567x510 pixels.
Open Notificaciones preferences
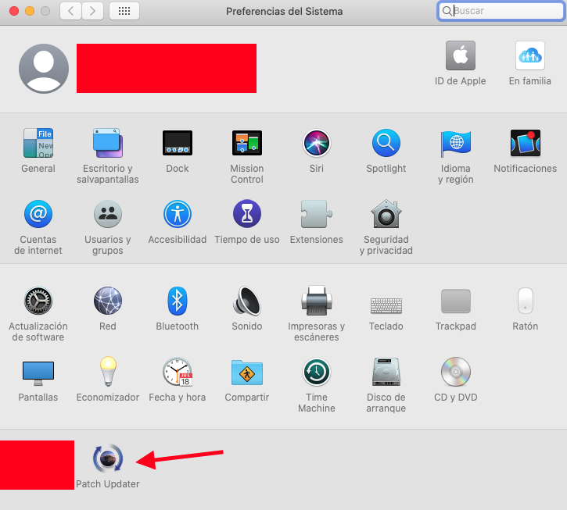click(x=526, y=143)
